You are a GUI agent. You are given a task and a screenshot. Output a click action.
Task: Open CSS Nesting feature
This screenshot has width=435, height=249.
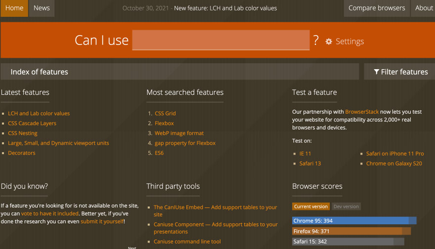(x=22, y=133)
